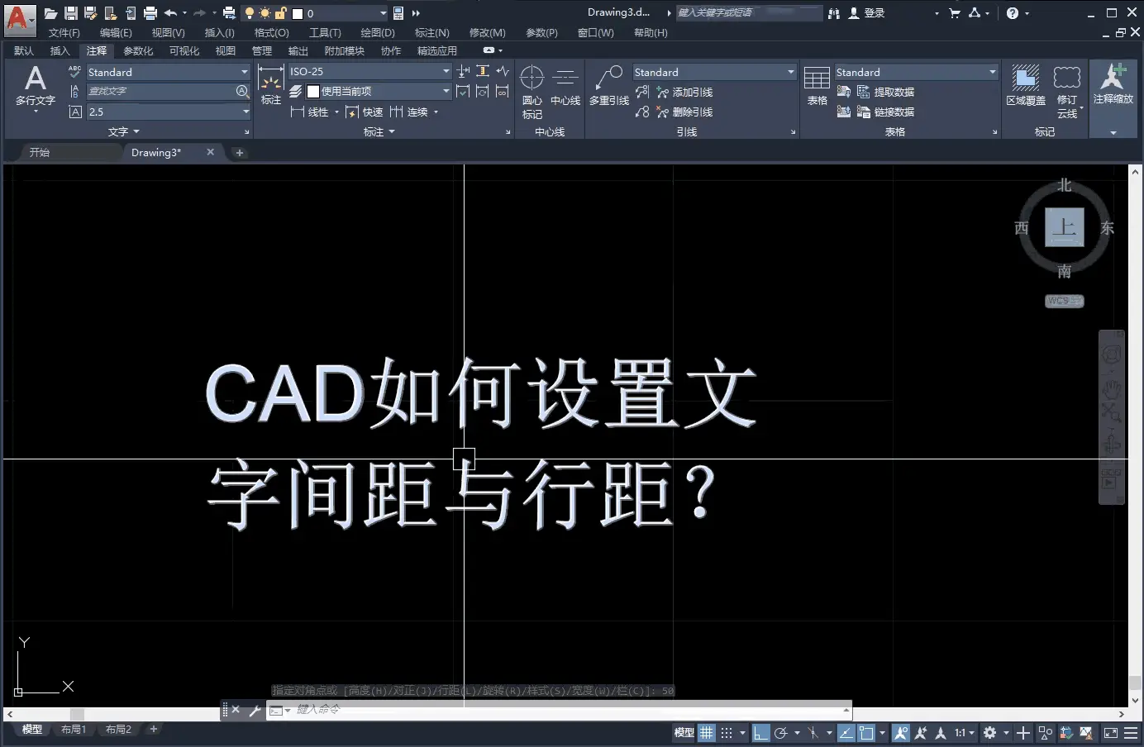Click the command line input field

point(496,709)
